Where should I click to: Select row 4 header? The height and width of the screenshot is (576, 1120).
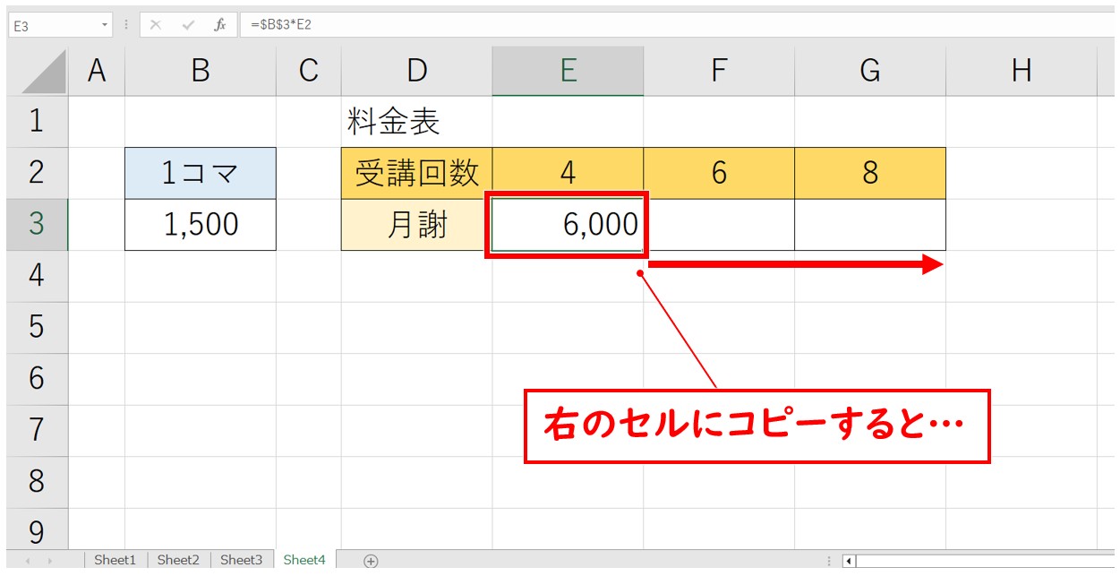(37, 276)
